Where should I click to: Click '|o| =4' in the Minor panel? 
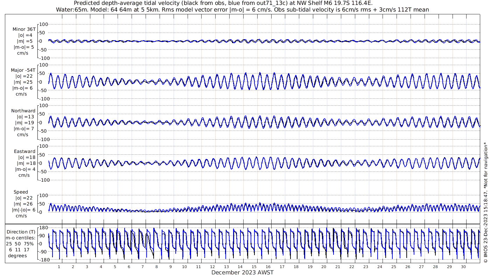pos(25,35)
